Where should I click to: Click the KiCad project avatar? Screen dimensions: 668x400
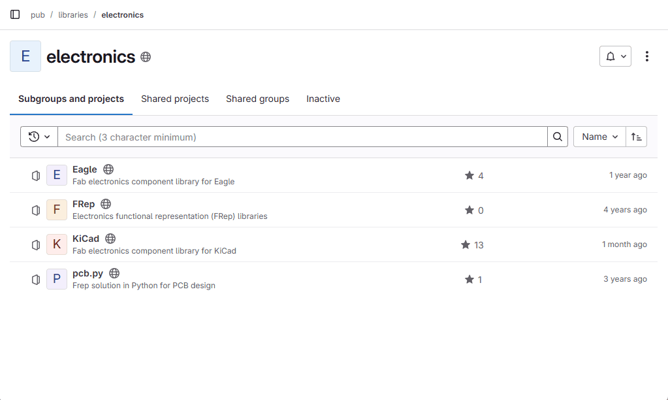pos(57,244)
